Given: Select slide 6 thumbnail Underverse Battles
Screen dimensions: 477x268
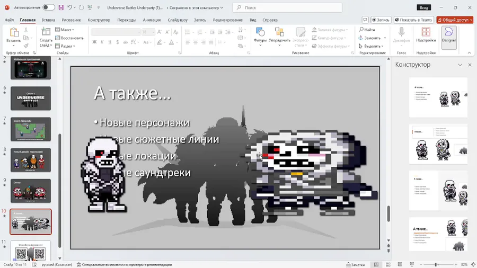Looking at the screenshot, I should click(31, 98).
